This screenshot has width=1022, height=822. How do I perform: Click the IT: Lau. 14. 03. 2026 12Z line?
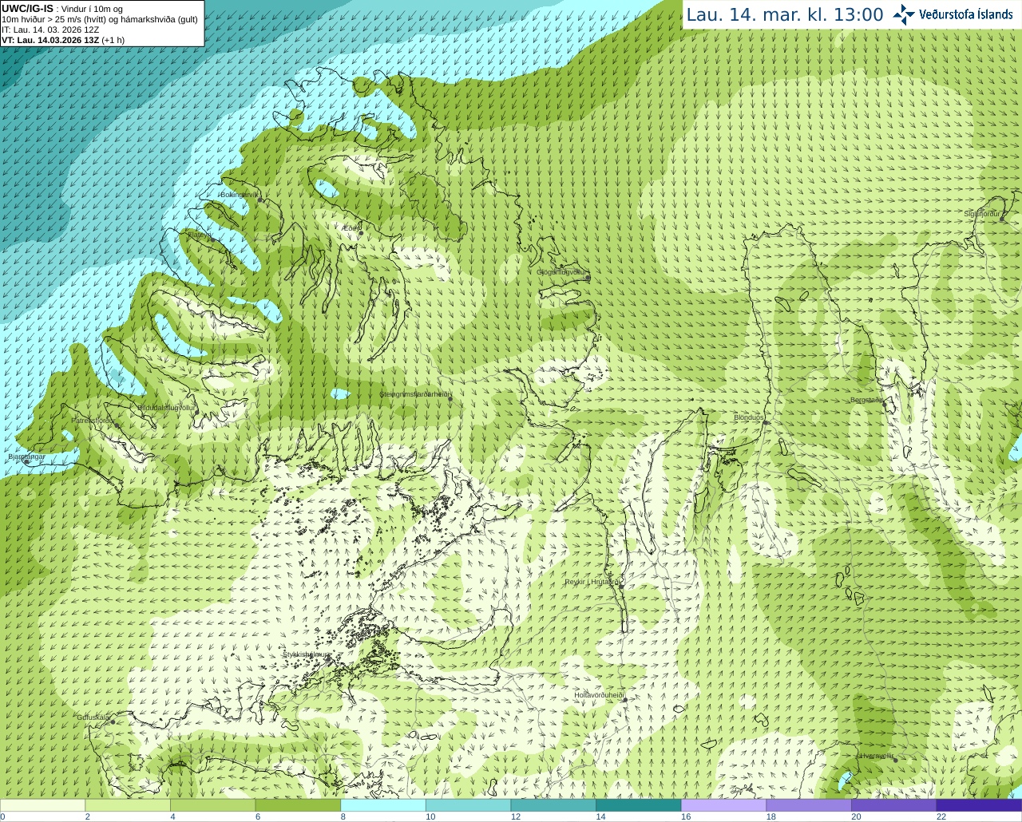50,30
